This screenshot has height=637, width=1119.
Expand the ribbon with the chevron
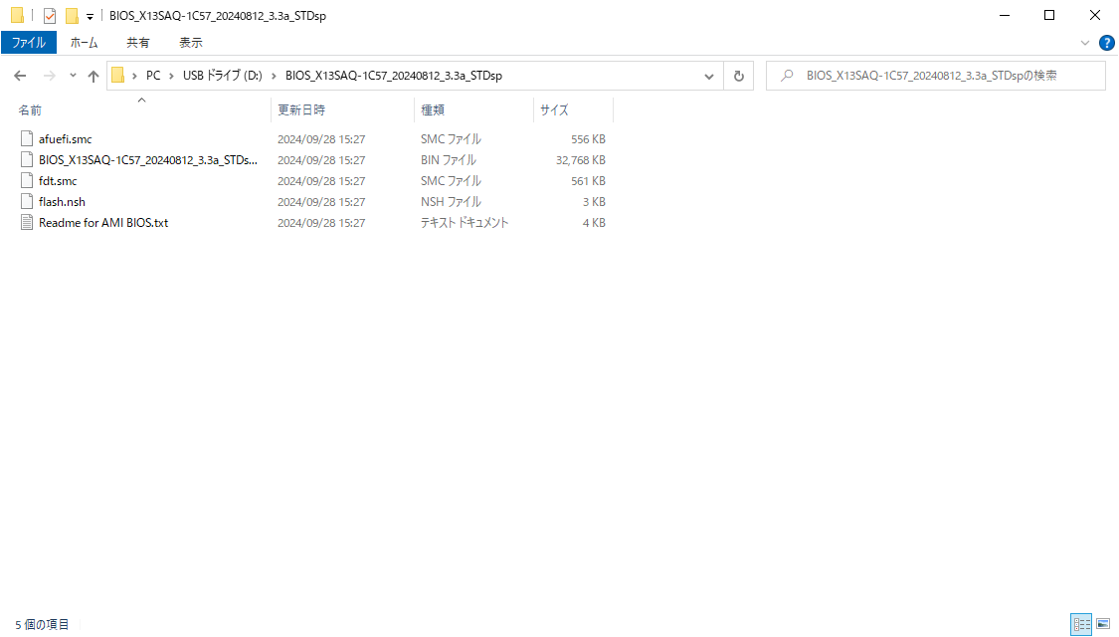tap(1085, 43)
